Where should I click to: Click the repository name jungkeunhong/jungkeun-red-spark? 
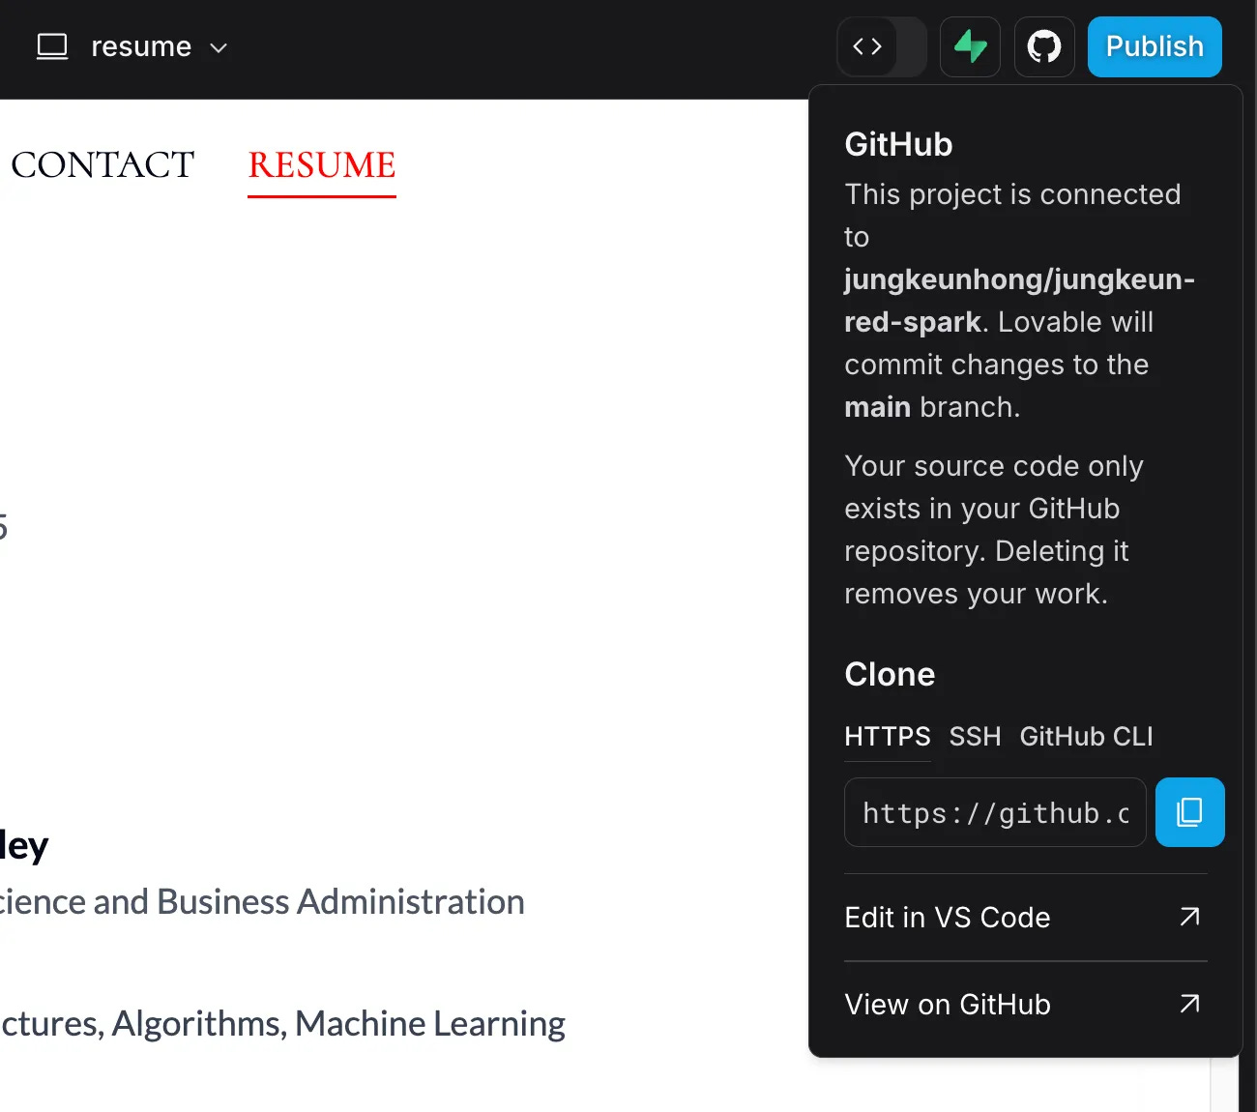1019,301
